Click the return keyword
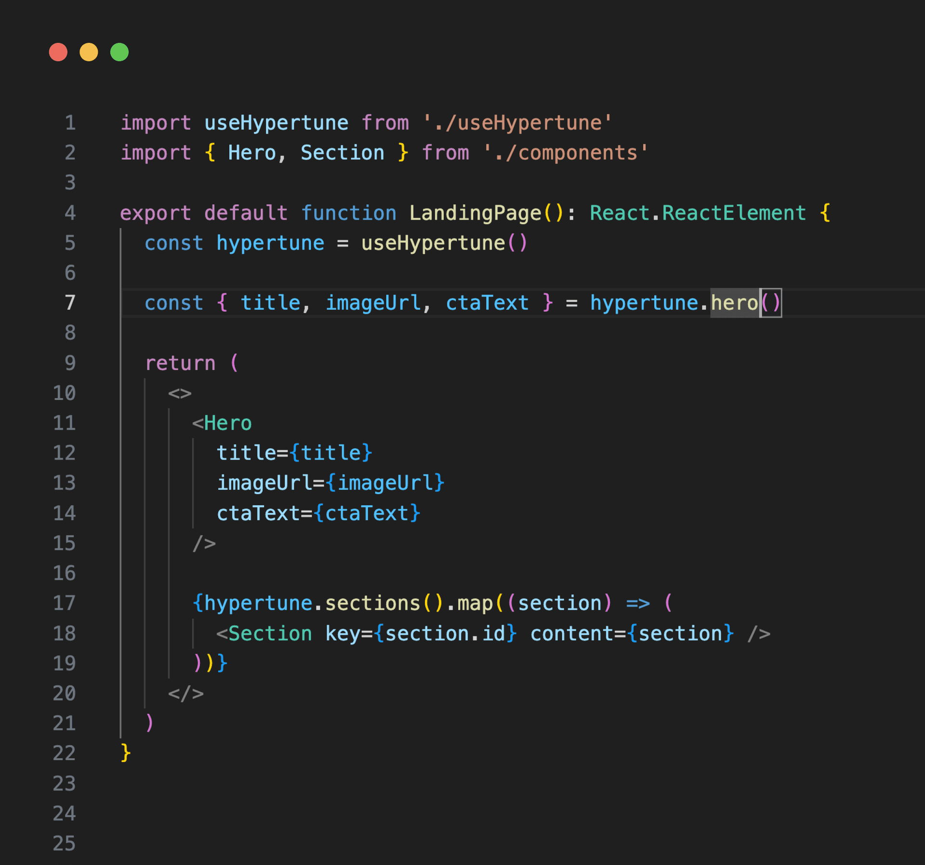 [180, 363]
